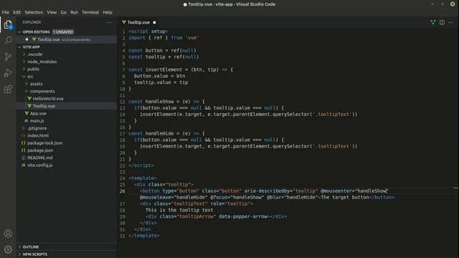Open the View menu
Image resolution: width=459 pixels, height=258 pixels.
52,12
